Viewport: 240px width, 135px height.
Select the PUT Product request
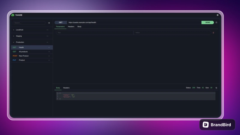pyautogui.click(x=32, y=60)
